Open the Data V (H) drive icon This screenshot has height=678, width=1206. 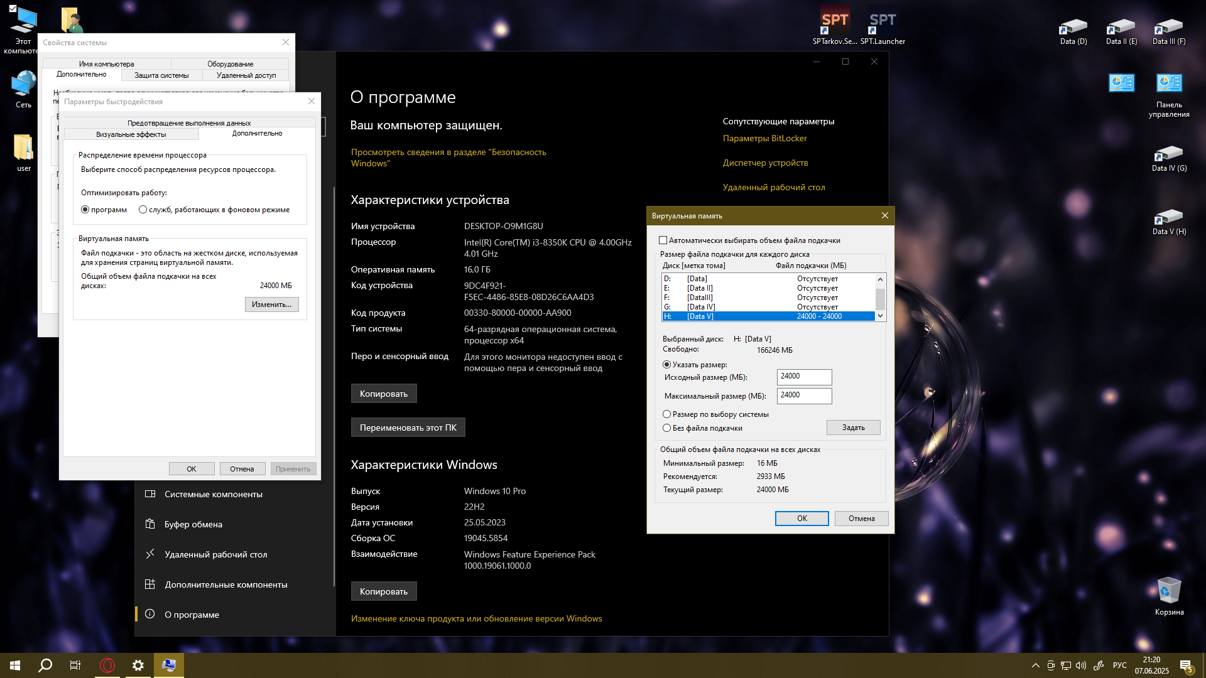1168,221
